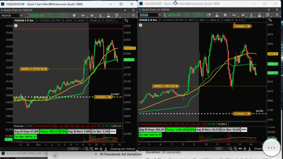This screenshot has width=283, height=159.
Task: Remove the bottom Crosses alert on ESH26
Action: (249, 113)
